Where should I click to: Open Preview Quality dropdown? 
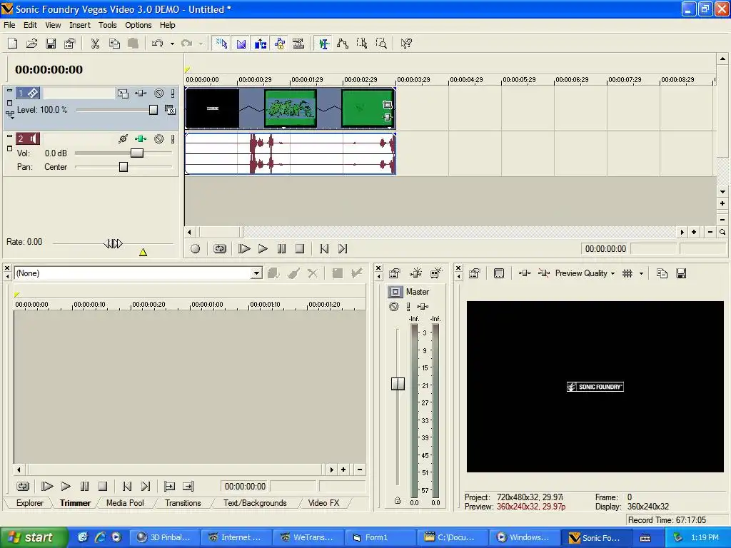click(x=585, y=273)
